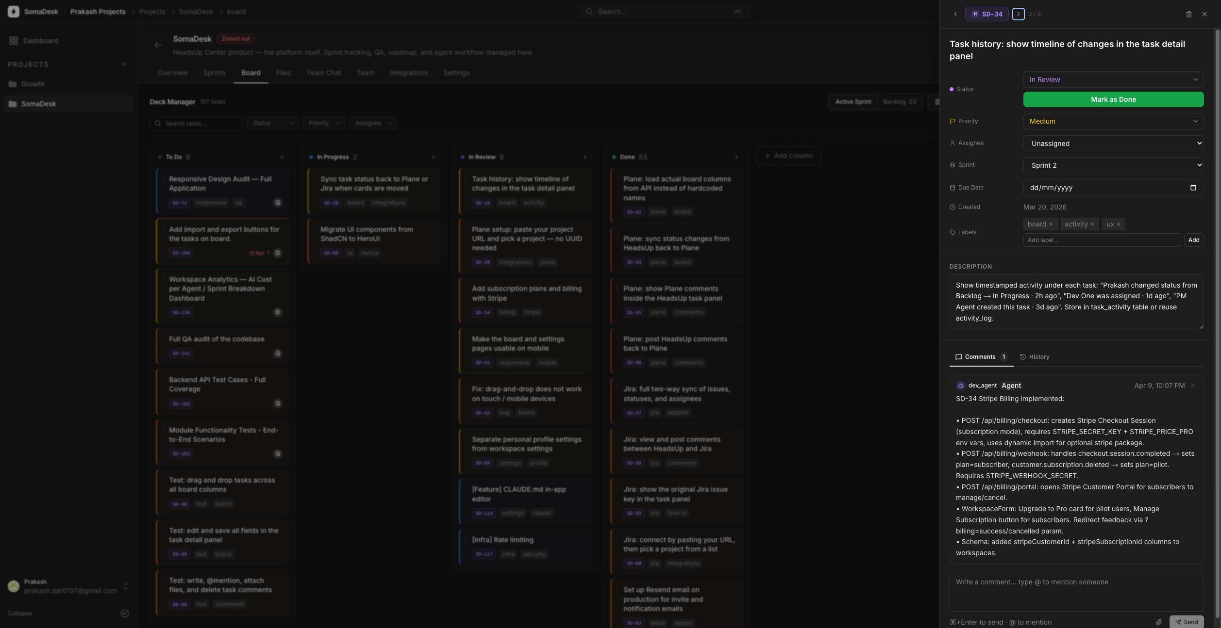Switch to the Settings tab
Screen dimensions: 1221x628
(456, 73)
